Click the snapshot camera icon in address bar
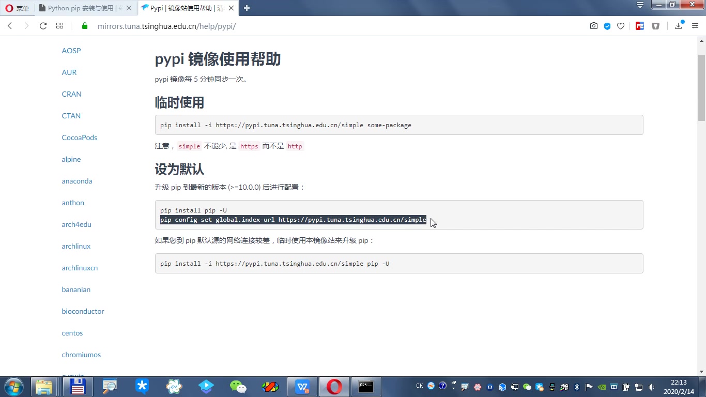This screenshot has width=706, height=397. click(x=594, y=26)
